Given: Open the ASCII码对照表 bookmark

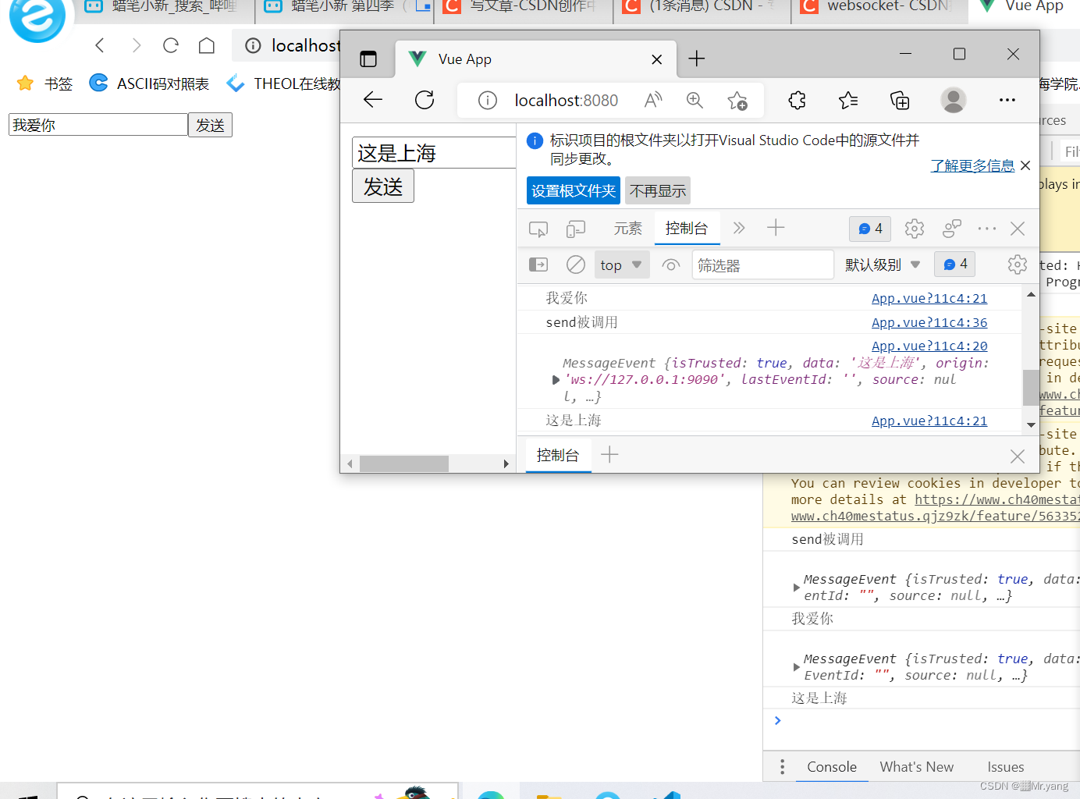Looking at the screenshot, I should pos(150,83).
